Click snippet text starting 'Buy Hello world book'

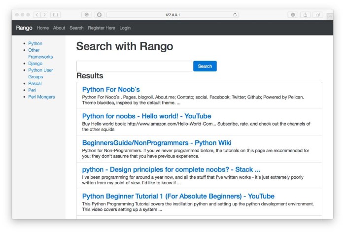pos(196,127)
